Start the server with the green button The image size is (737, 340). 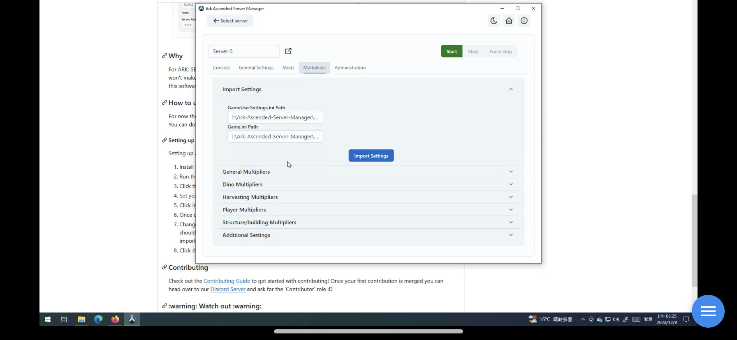pos(451,52)
